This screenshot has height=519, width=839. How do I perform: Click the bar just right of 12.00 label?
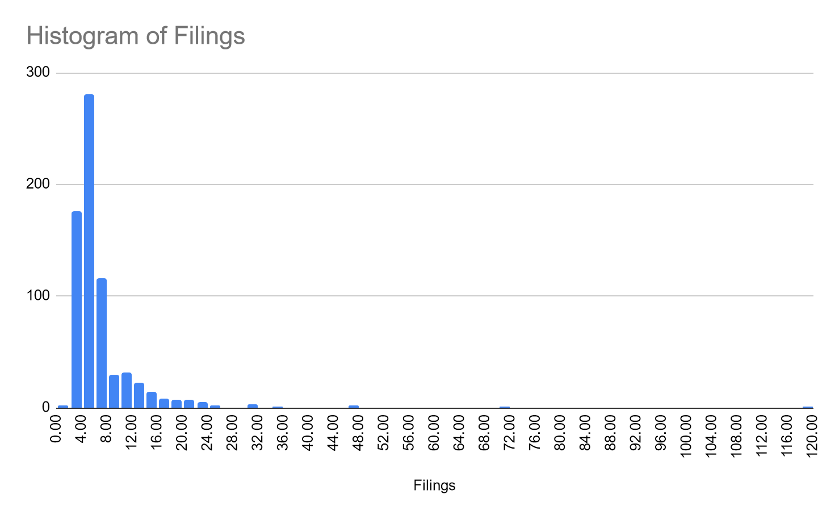point(139,395)
